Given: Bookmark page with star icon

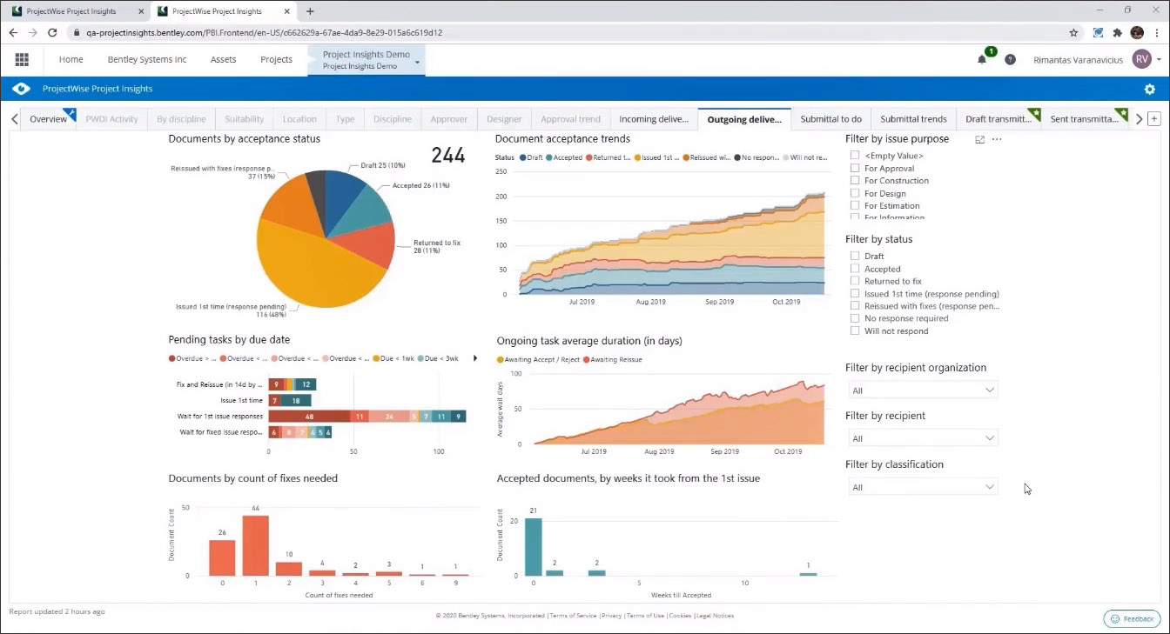Looking at the screenshot, I should 1073,33.
